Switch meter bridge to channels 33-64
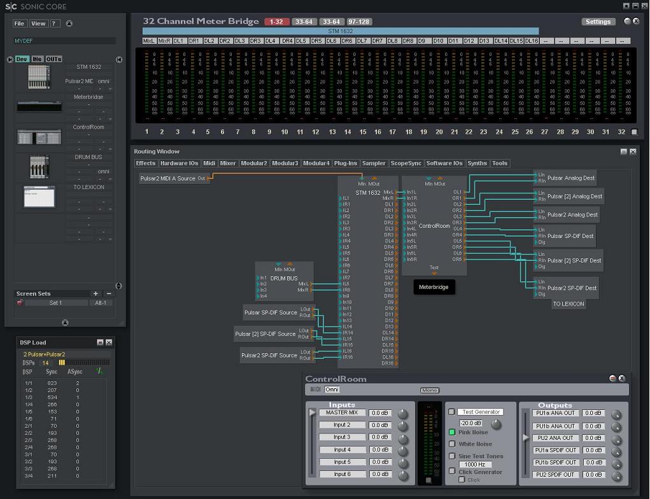650x499 pixels. 304,22
